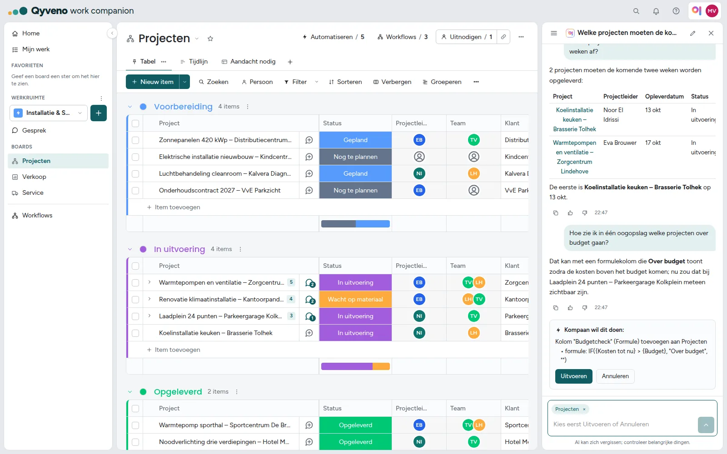The image size is (727, 454).
Task: Click Annuleren to cancel Kompaan action
Action: 615,376
